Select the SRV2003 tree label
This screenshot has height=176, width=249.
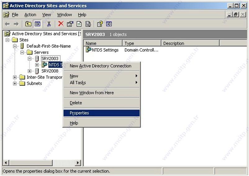pyautogui.click(x=50, y=58)
